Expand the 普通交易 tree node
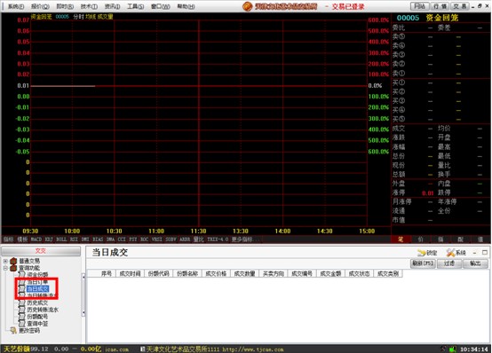Screen dimensions: 492x353 tap(5, 261)
